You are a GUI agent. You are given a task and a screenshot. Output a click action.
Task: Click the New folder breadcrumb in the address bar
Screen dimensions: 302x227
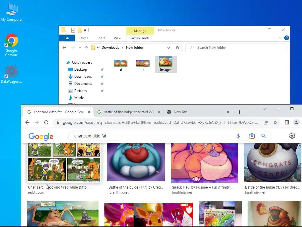click(134, 48)
